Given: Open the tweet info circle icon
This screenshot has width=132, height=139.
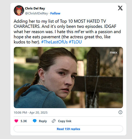Looking at the screenshot, I should click(x=120, y=112).
